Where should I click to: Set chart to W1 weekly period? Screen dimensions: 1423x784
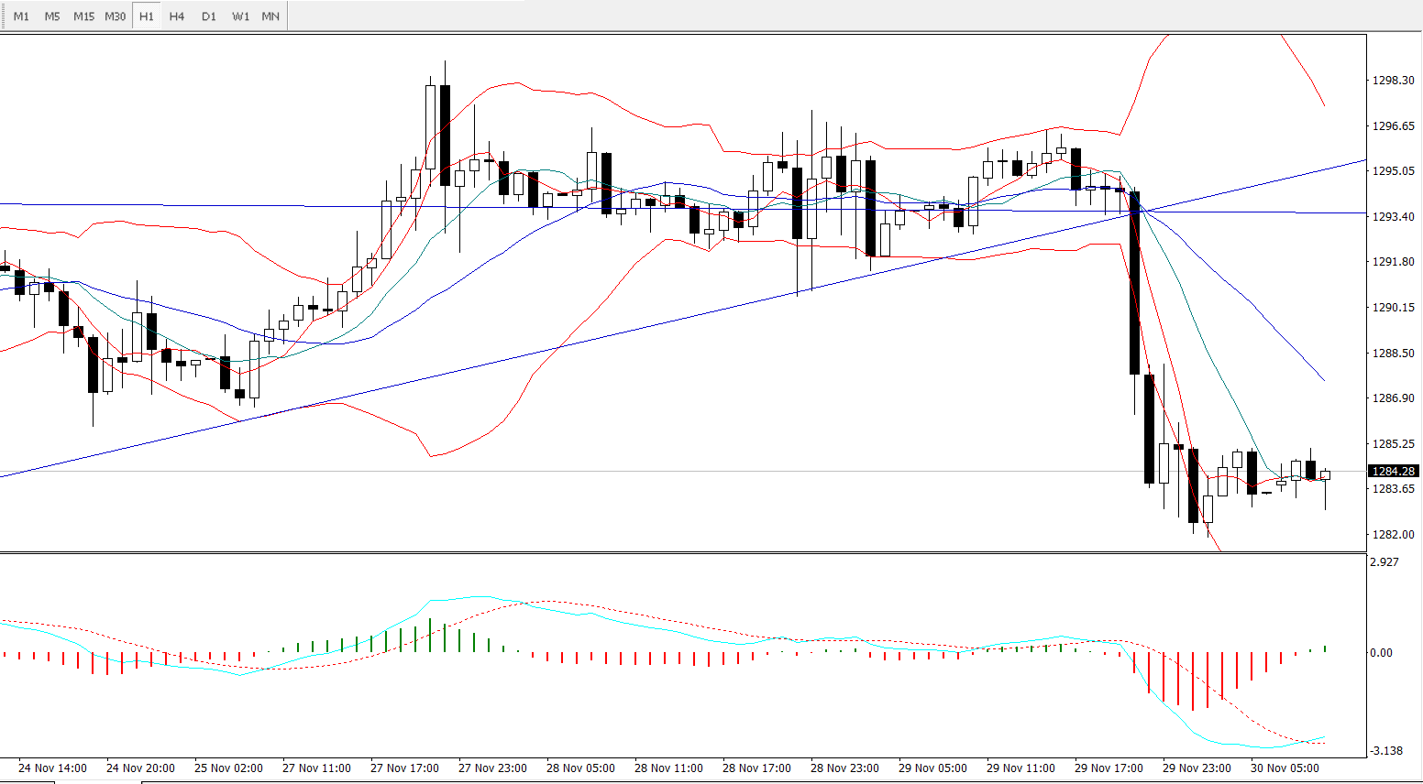click(240, 16)
